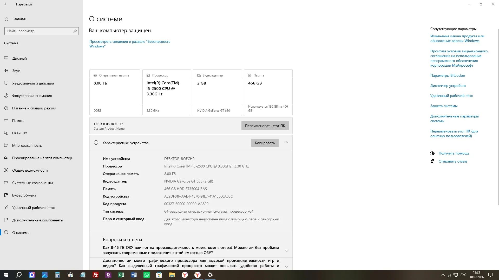This screenshot has width=499, height=280.
Task: Open the Microsoft license agreement link
Action: pyautogui.click(x=459, y=58)
